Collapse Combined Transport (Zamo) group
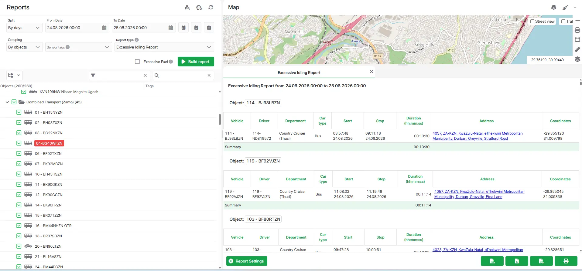The image size is (582, 271). coord(7,102)
